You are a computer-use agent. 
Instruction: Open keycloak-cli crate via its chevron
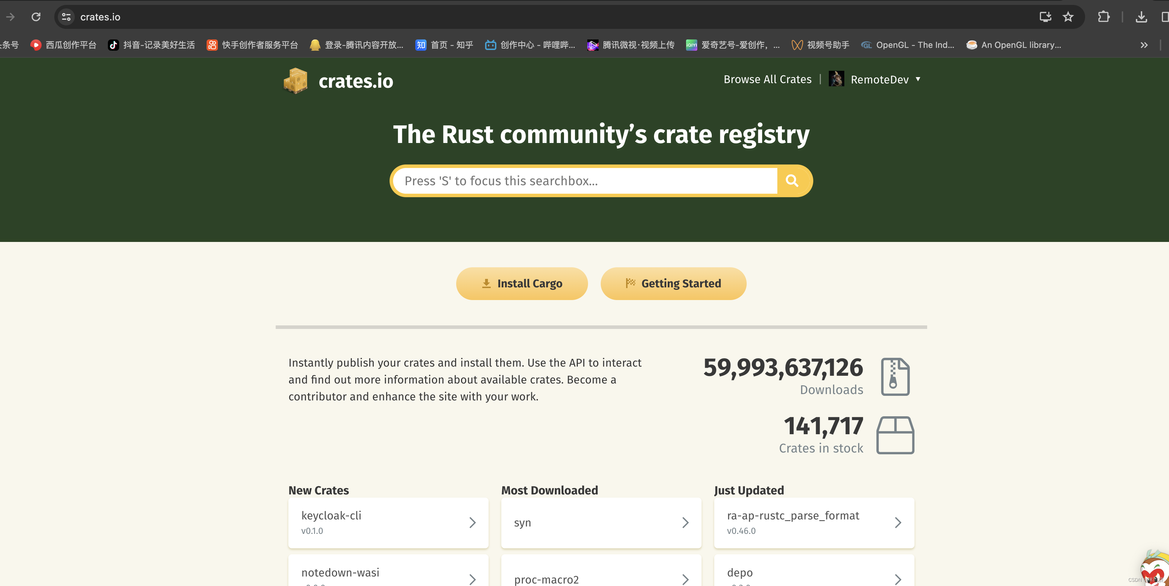[472, 523]
